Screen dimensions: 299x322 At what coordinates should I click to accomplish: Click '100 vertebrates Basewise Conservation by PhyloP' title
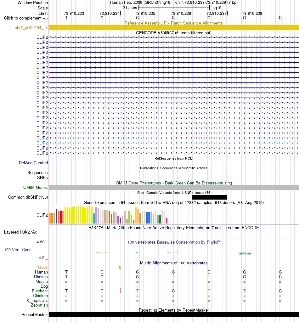pos(174,242)
